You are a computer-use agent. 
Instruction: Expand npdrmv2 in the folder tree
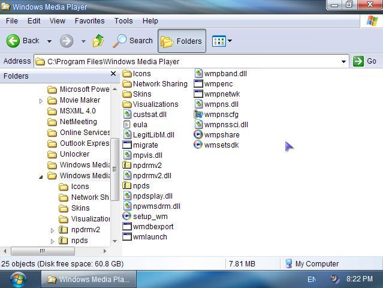pos(52,230)
